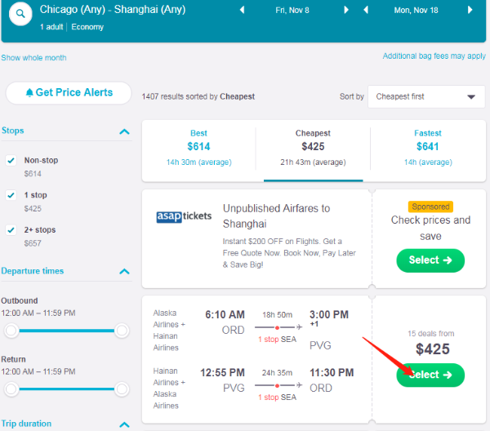The image size is (490, 431).
Task: Click the Mon, Nov 18 return date
Action: [416, 11]
